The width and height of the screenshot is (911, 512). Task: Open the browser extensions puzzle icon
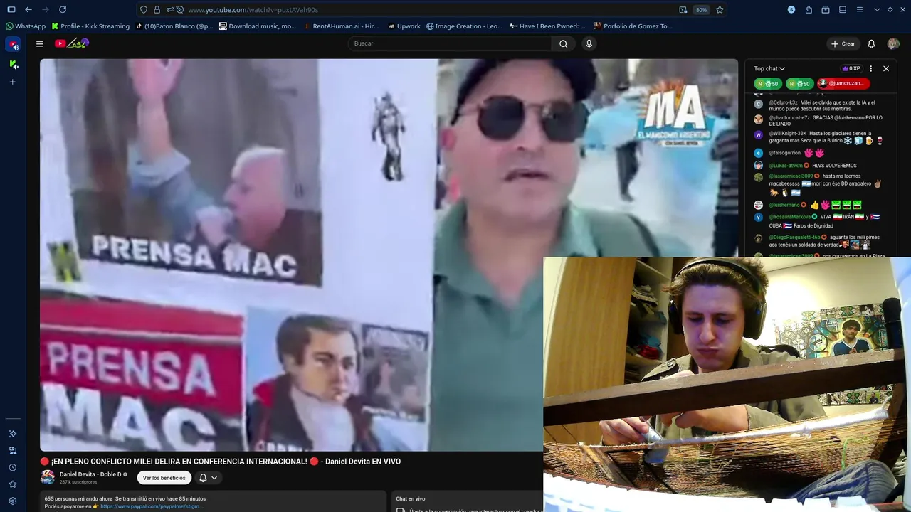point(809,10)
